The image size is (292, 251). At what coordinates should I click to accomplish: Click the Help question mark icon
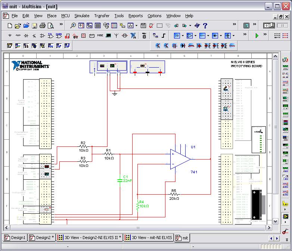(x=205, y=26)
